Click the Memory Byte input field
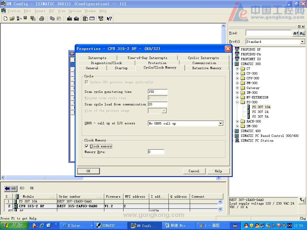This screenshot has width=307, height=230. click(x=156, y=152)
